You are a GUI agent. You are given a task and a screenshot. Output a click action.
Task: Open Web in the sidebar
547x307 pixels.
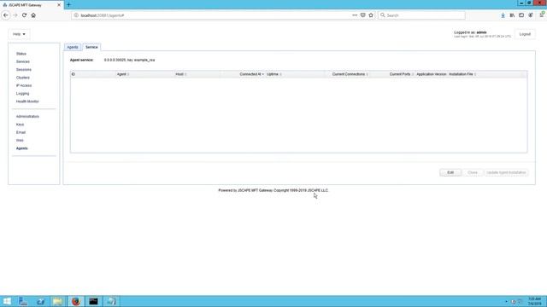coord(20,140)
